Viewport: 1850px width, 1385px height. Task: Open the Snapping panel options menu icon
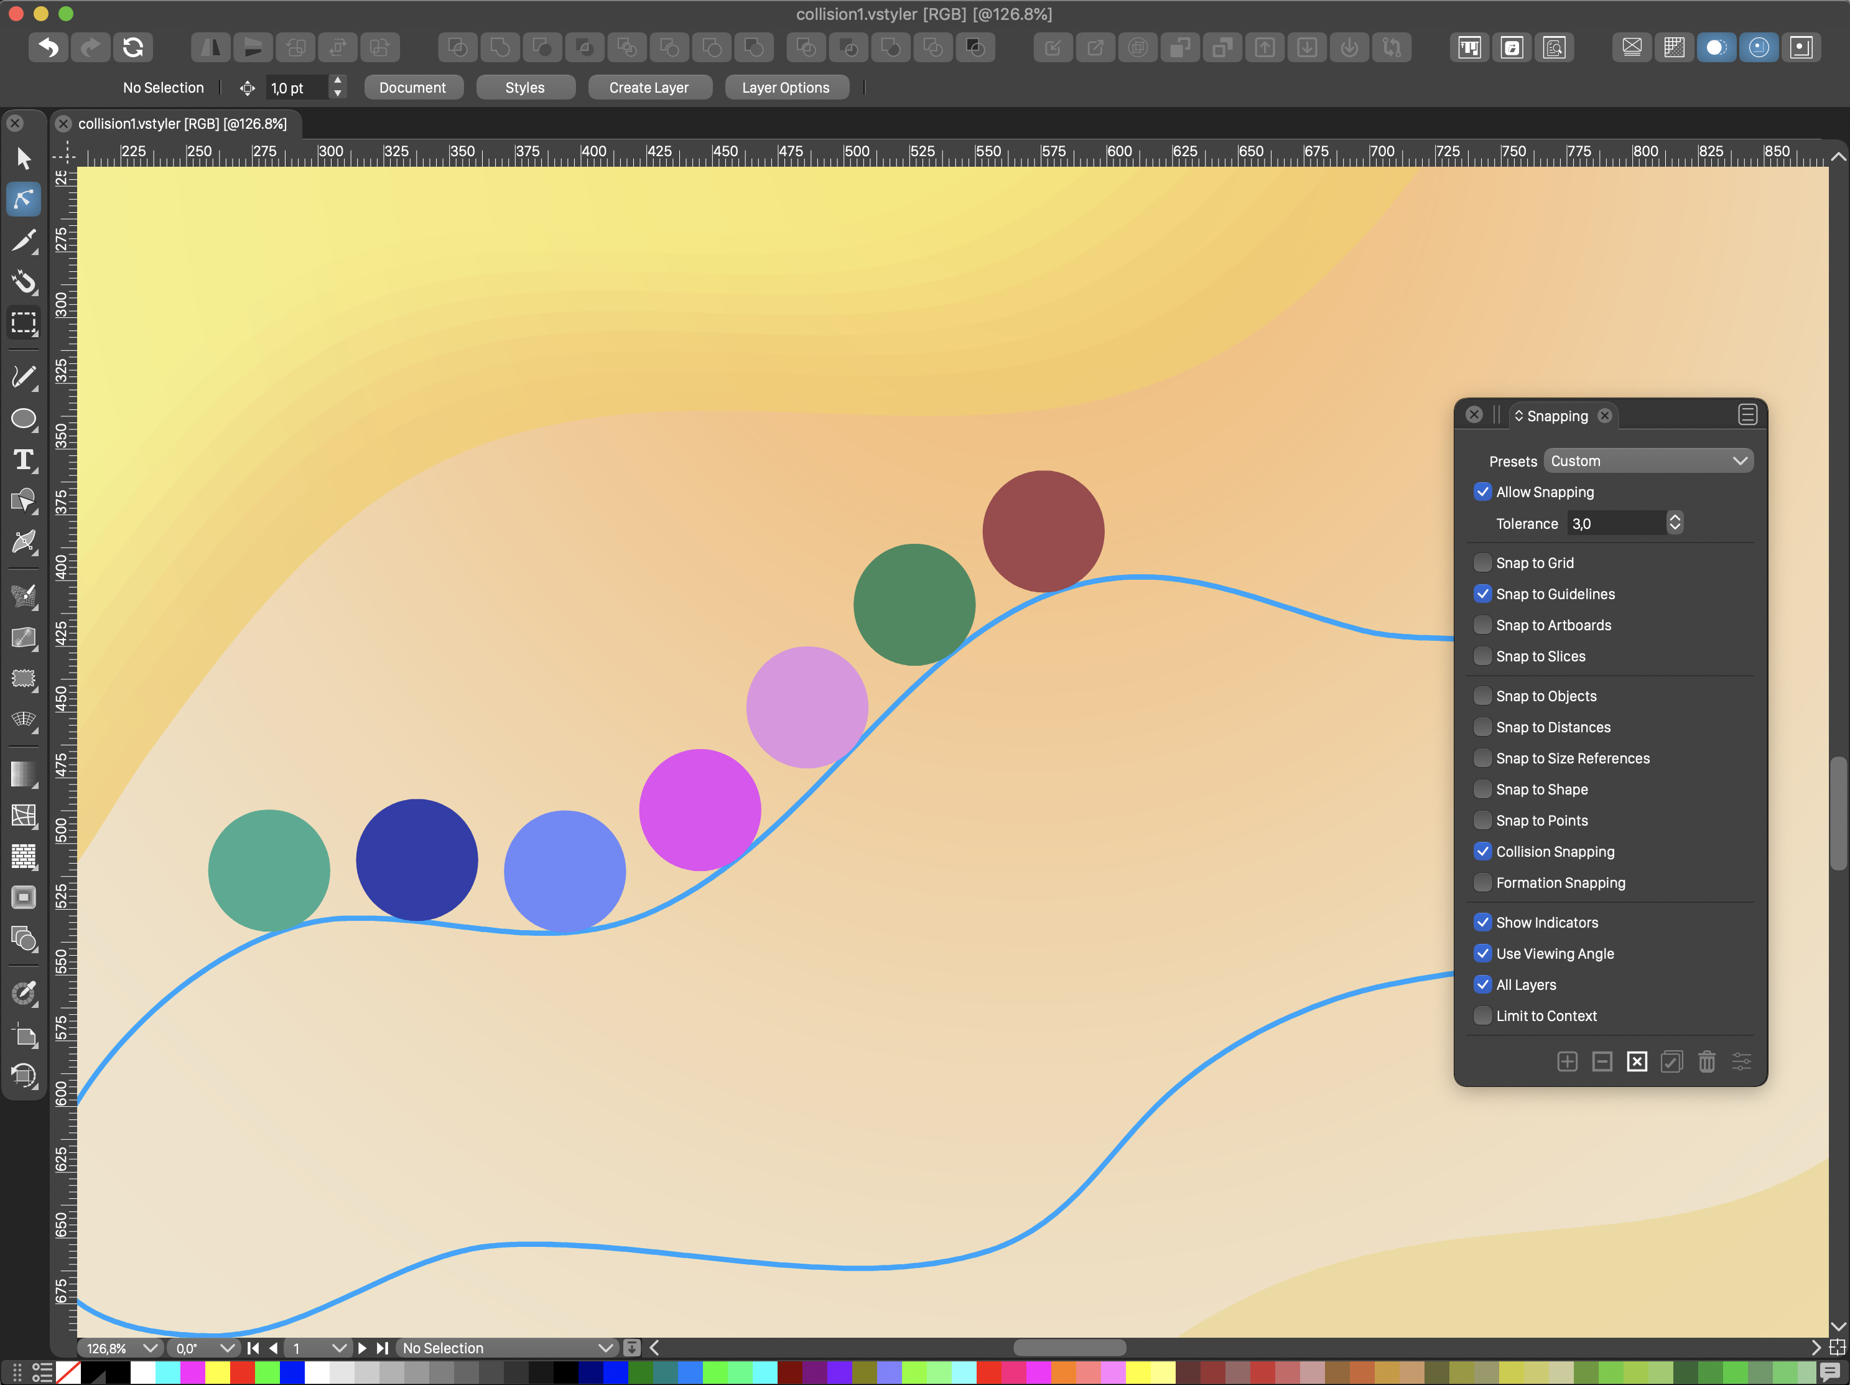(1747, 415)
